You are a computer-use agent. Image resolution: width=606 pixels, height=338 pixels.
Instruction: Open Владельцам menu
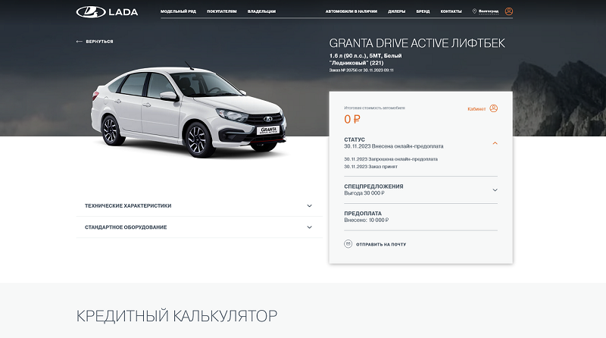[261, 11]
